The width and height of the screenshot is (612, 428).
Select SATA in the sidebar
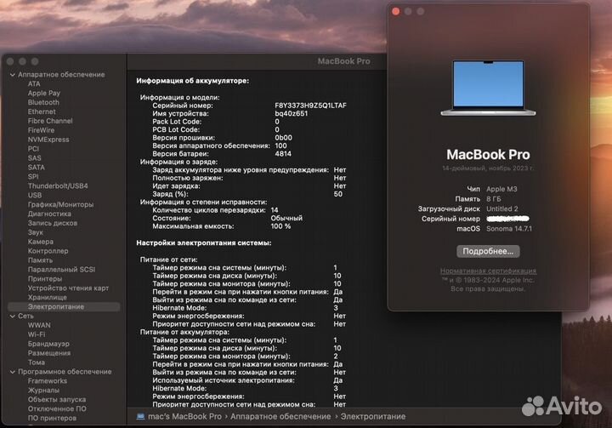(x=37, y=168)
